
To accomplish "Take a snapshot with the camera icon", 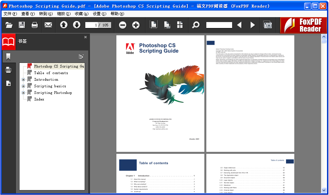I will tap(267, 25).
